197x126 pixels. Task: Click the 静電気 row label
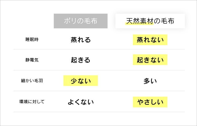pos(30,60)
